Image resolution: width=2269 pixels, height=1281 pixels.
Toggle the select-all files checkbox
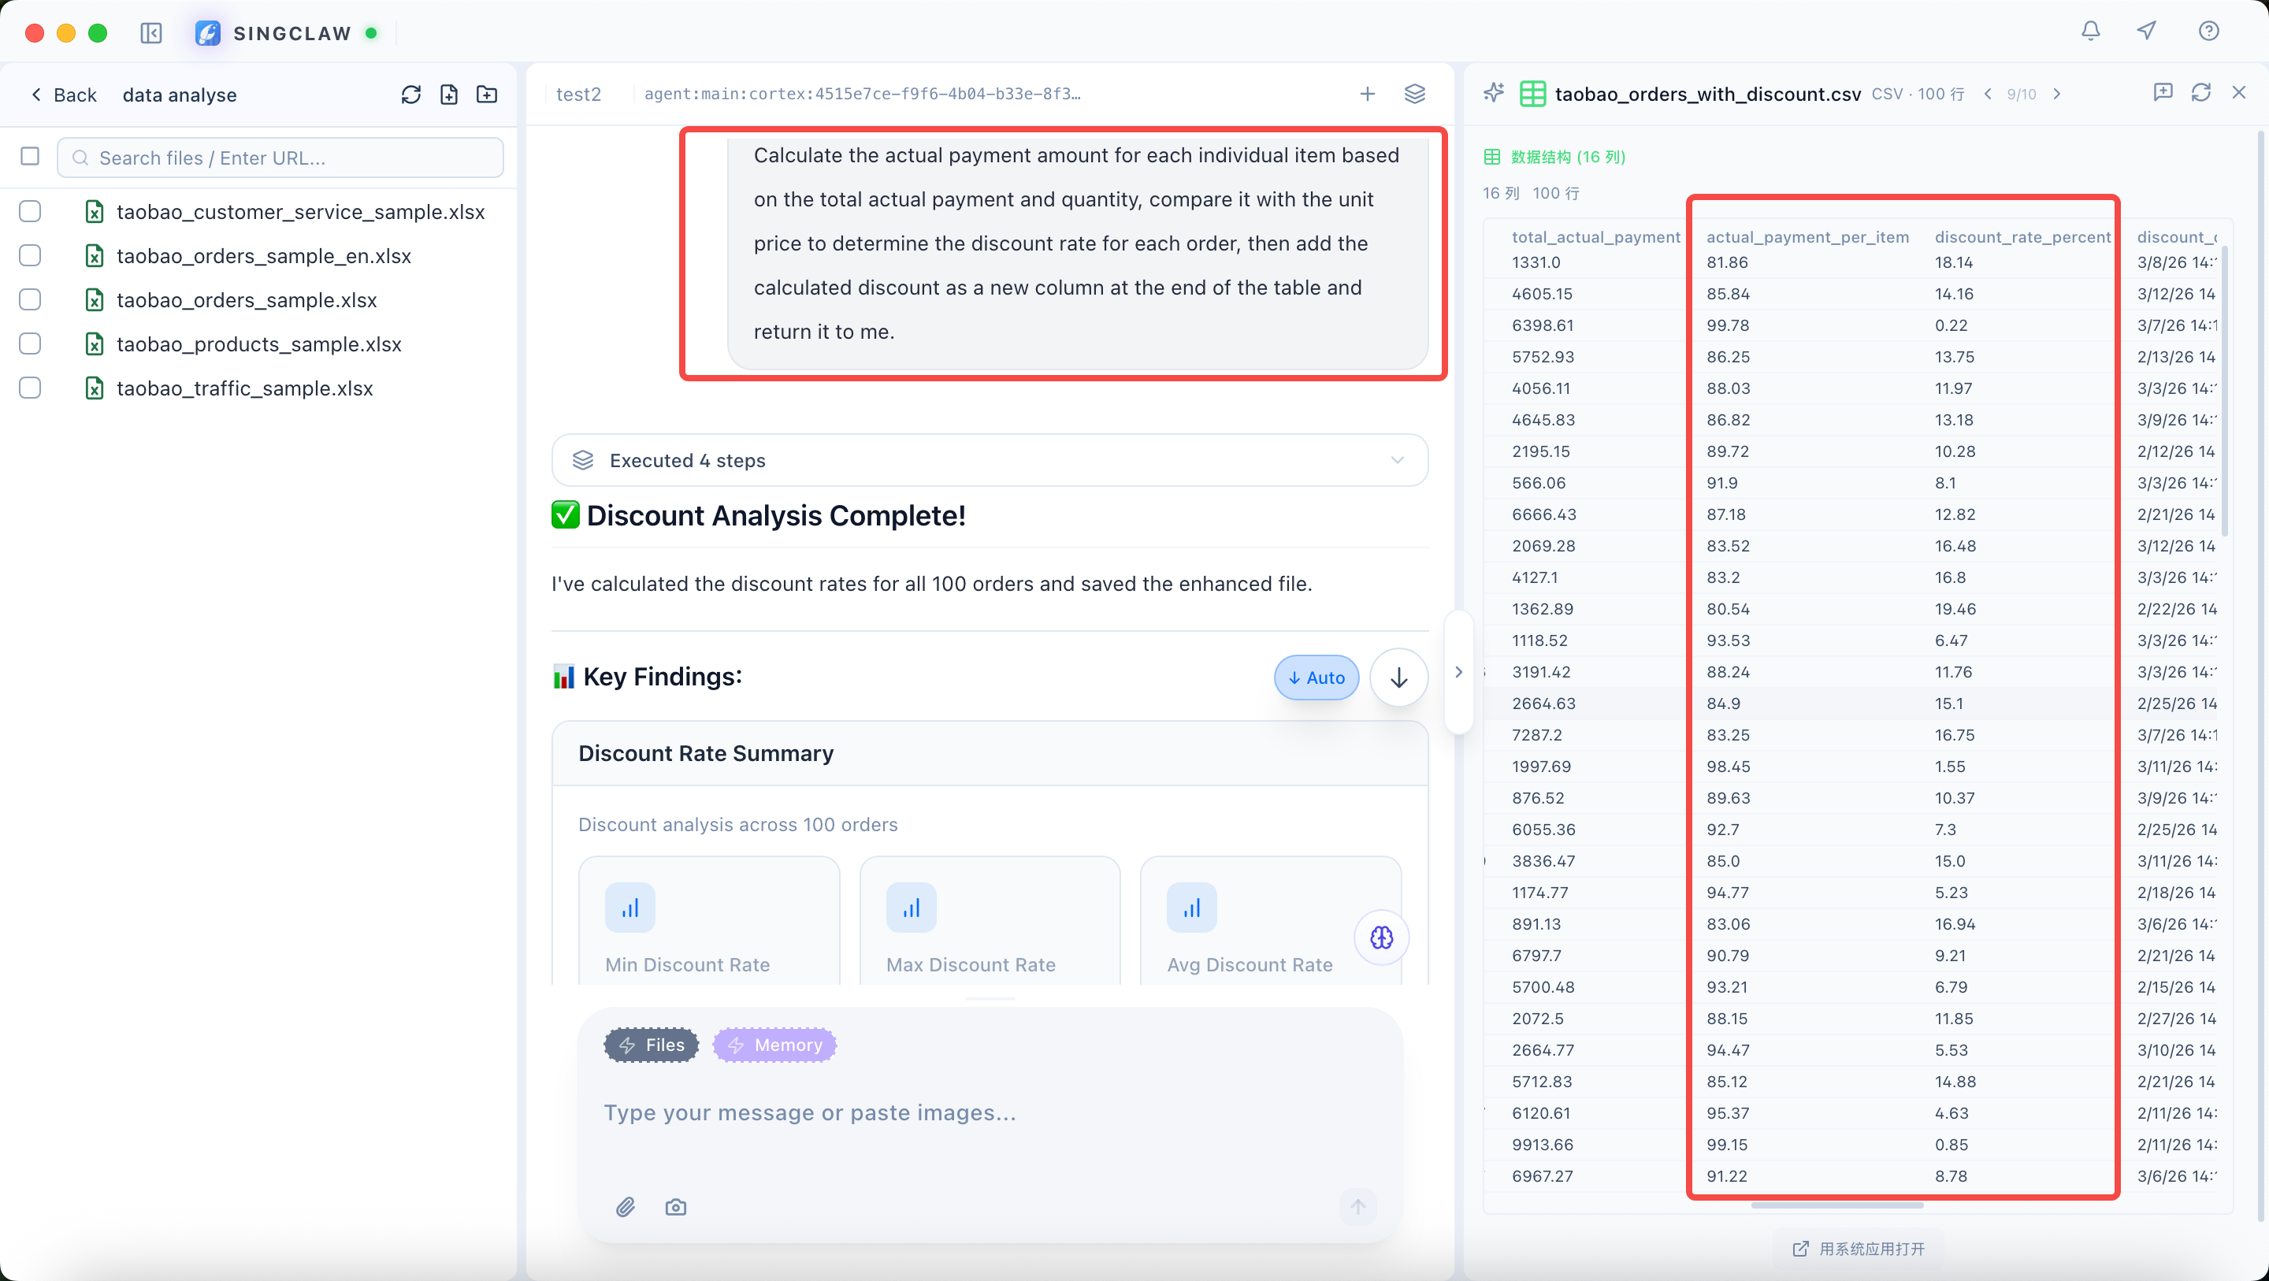click(30, 157)
